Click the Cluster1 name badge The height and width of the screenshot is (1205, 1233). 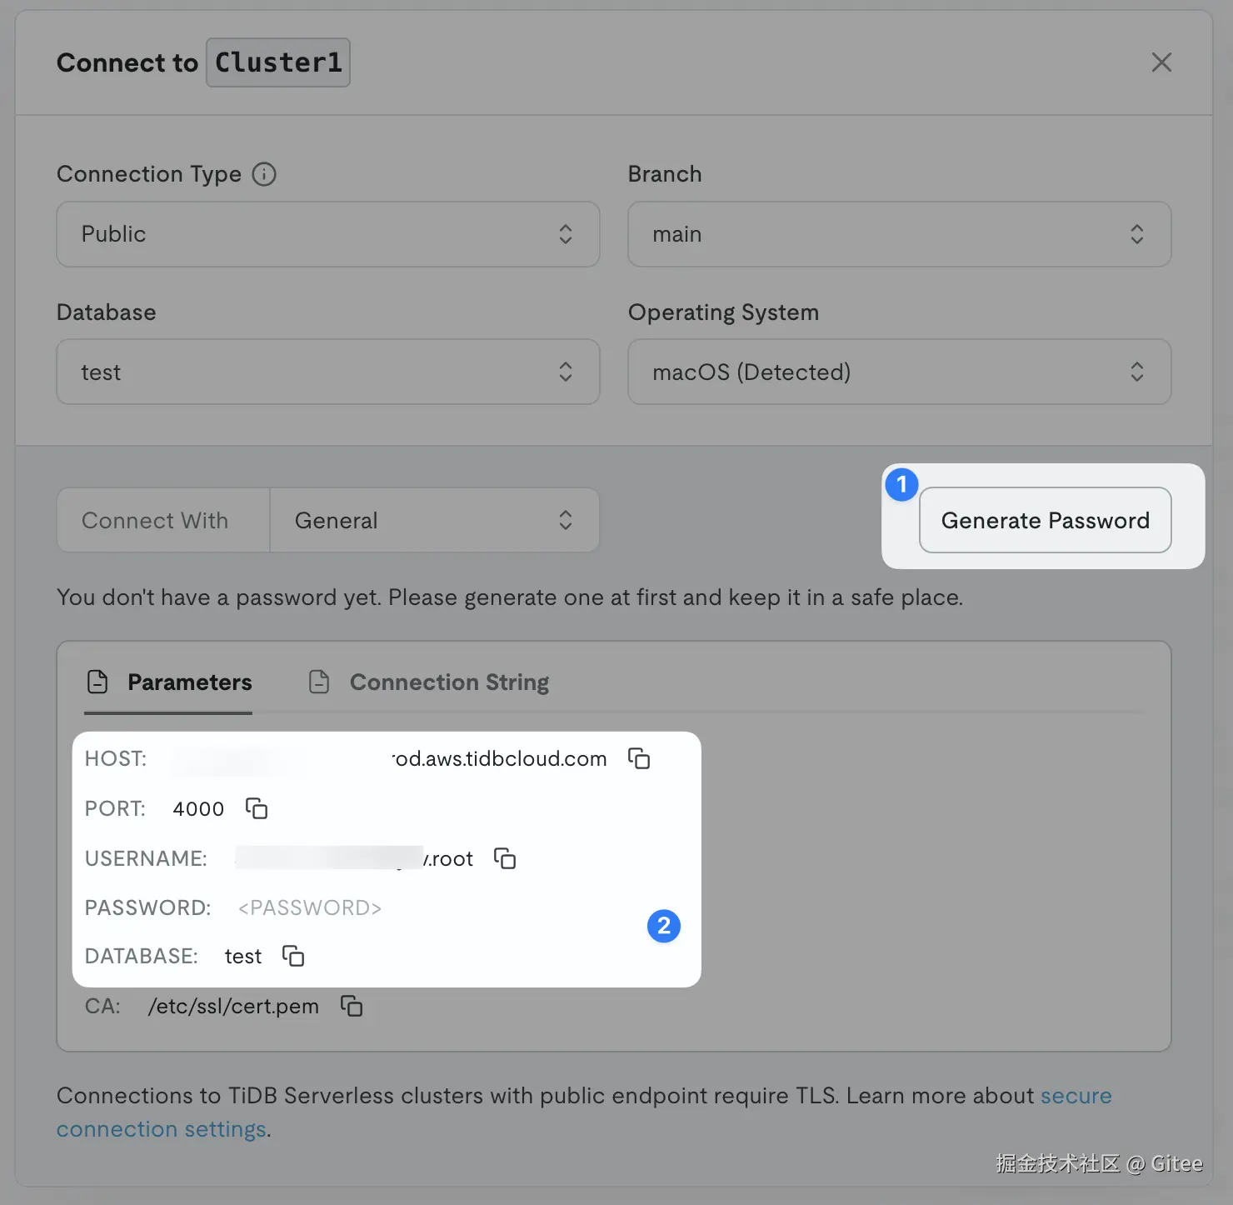(x=278, y=62)
